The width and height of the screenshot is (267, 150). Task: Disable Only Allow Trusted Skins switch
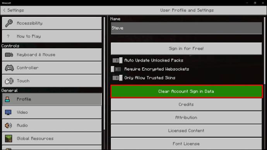(117, 78)
